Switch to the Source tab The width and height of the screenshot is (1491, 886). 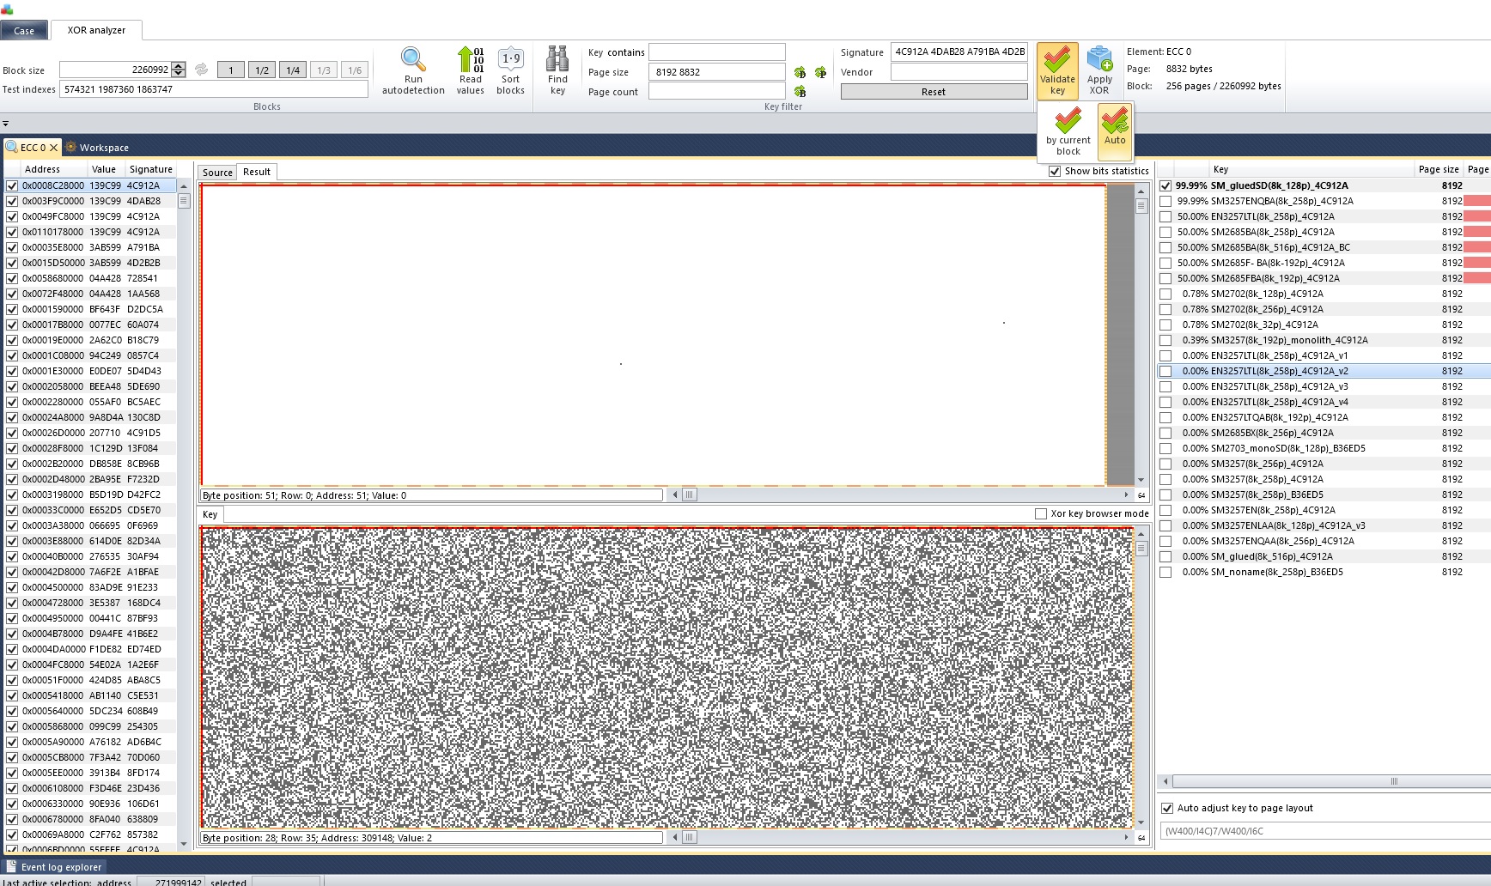click(x=217, y=173)
